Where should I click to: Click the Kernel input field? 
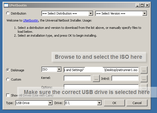(77, 78)
